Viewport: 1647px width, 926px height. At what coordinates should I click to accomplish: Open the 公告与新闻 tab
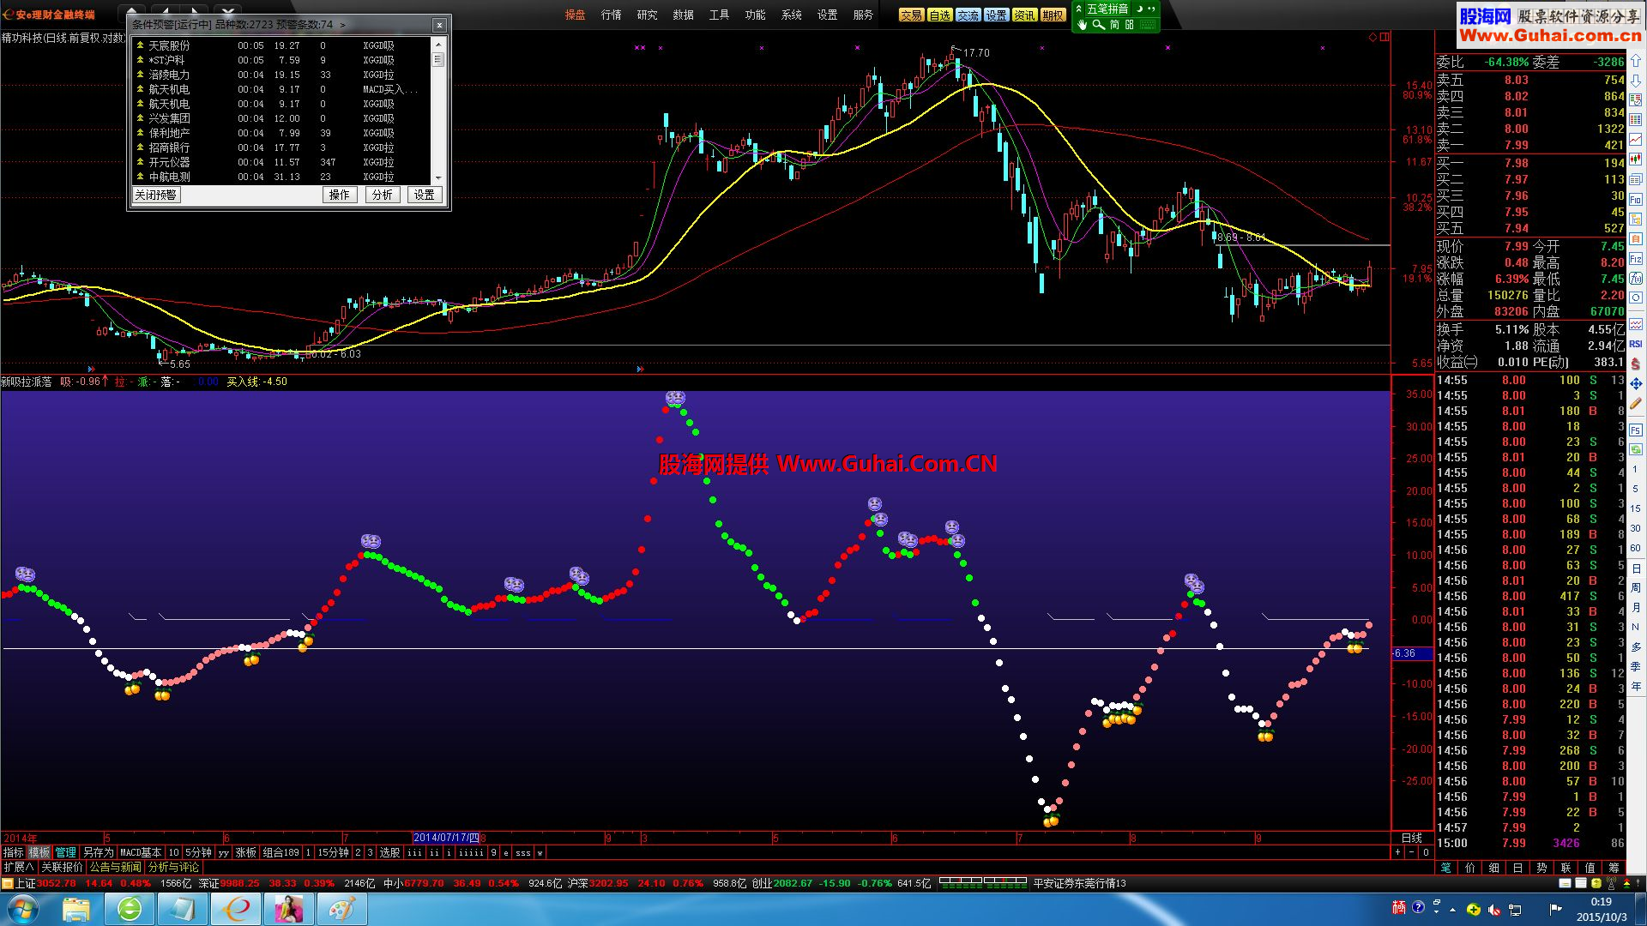[x=115, y=867]
